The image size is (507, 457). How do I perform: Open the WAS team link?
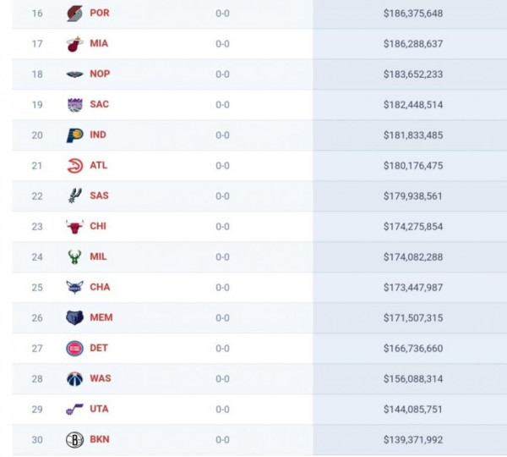tap(100, 379)
